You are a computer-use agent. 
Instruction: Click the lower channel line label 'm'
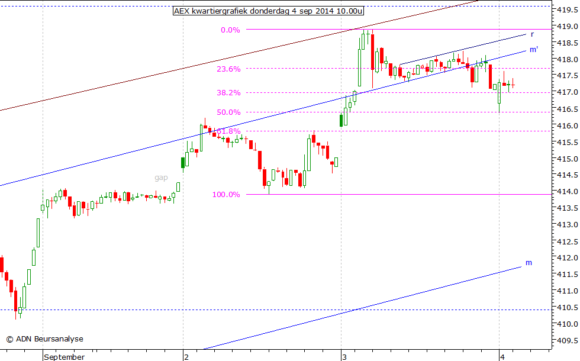coord(529,263)
